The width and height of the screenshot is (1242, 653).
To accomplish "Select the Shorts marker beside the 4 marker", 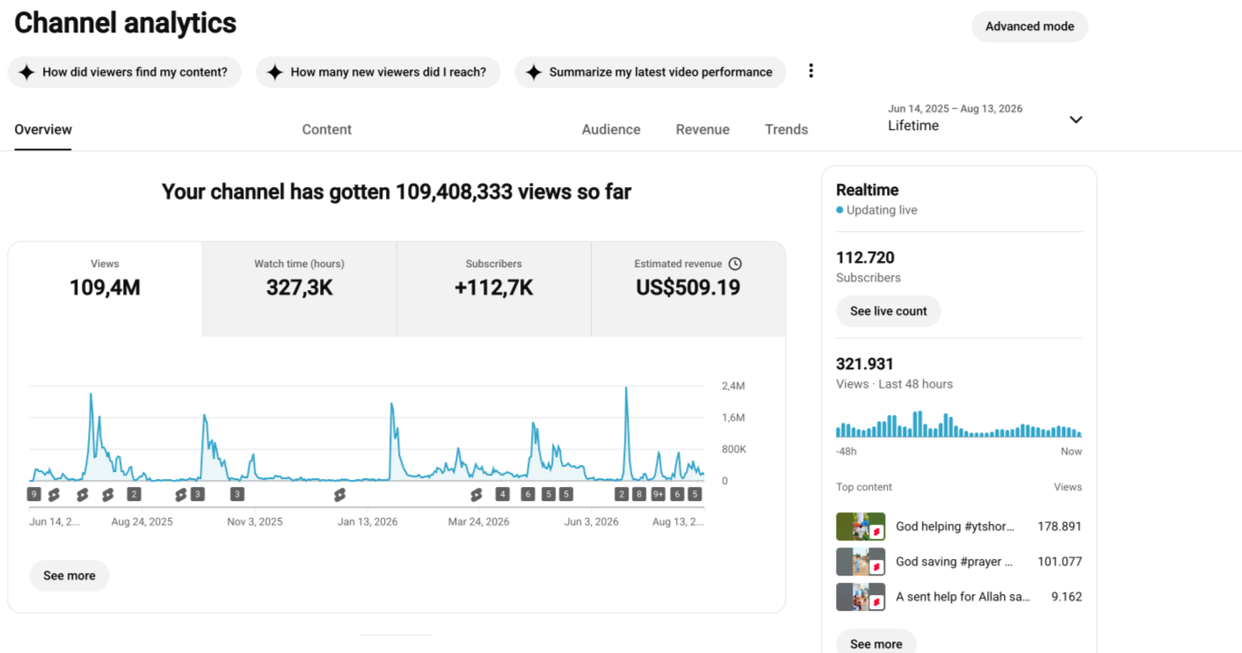I will pyautogui.click(x=476, y=495).
